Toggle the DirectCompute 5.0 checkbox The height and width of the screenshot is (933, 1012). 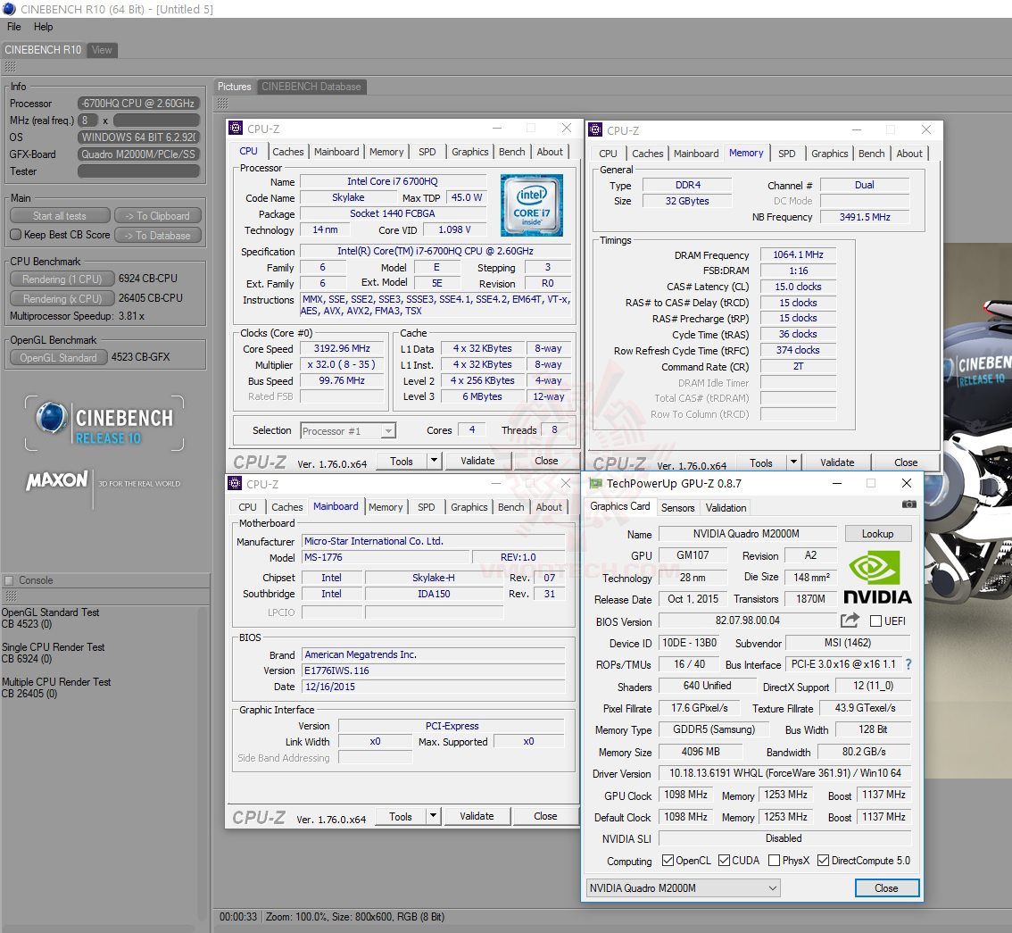point(823,860)
